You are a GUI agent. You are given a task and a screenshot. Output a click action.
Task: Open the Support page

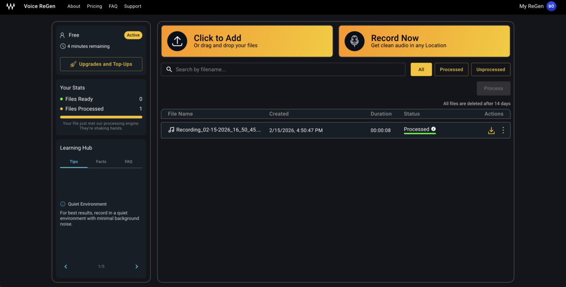(x=133, y=6)
